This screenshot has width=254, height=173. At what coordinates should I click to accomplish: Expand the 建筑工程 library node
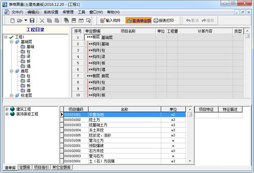pos(7,109)
